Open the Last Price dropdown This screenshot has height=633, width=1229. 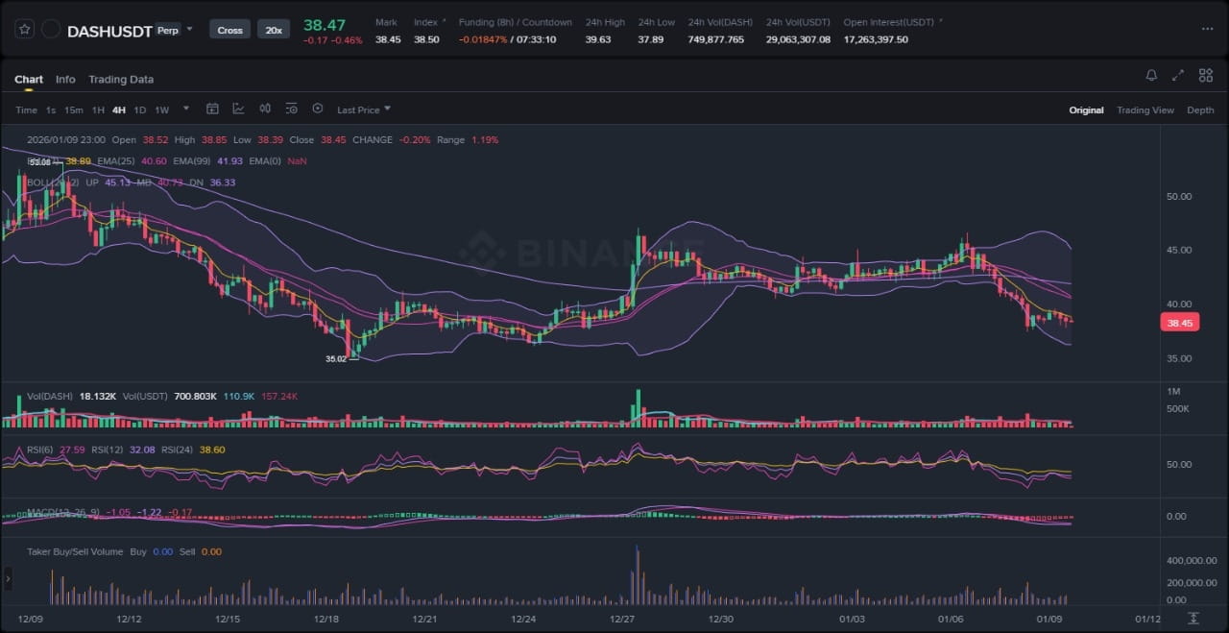(364, 110)
